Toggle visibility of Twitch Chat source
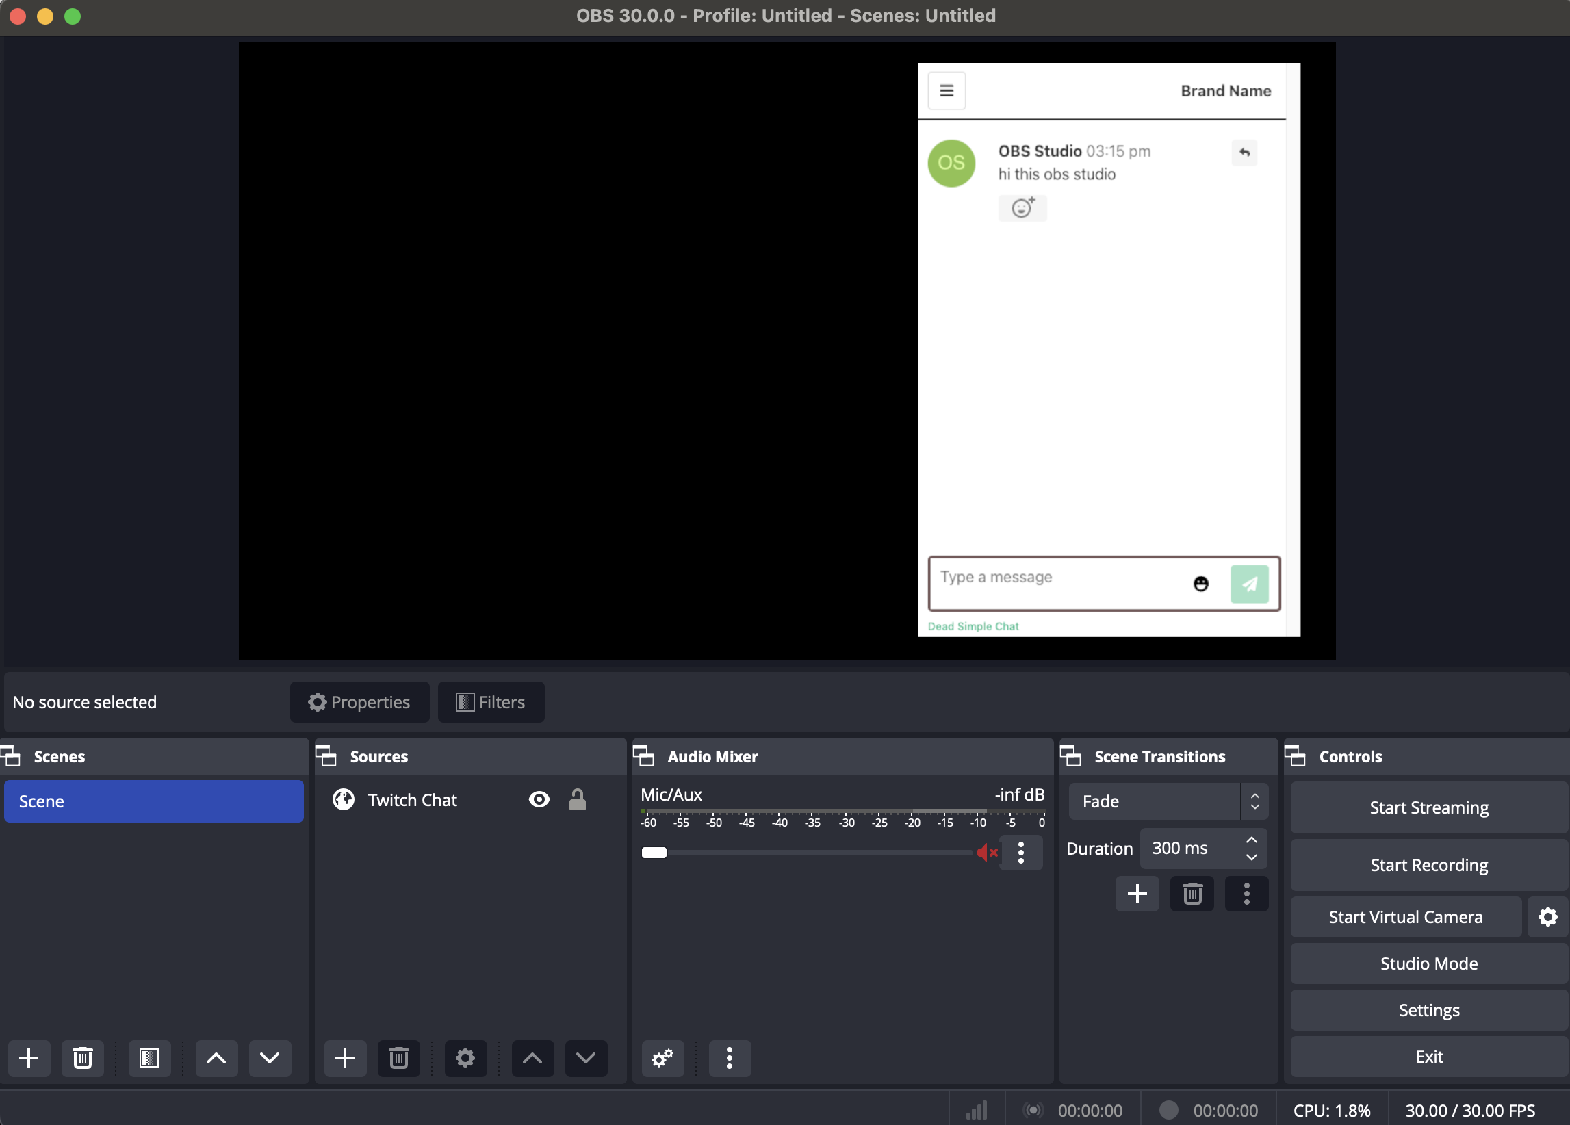 [535, 800]
